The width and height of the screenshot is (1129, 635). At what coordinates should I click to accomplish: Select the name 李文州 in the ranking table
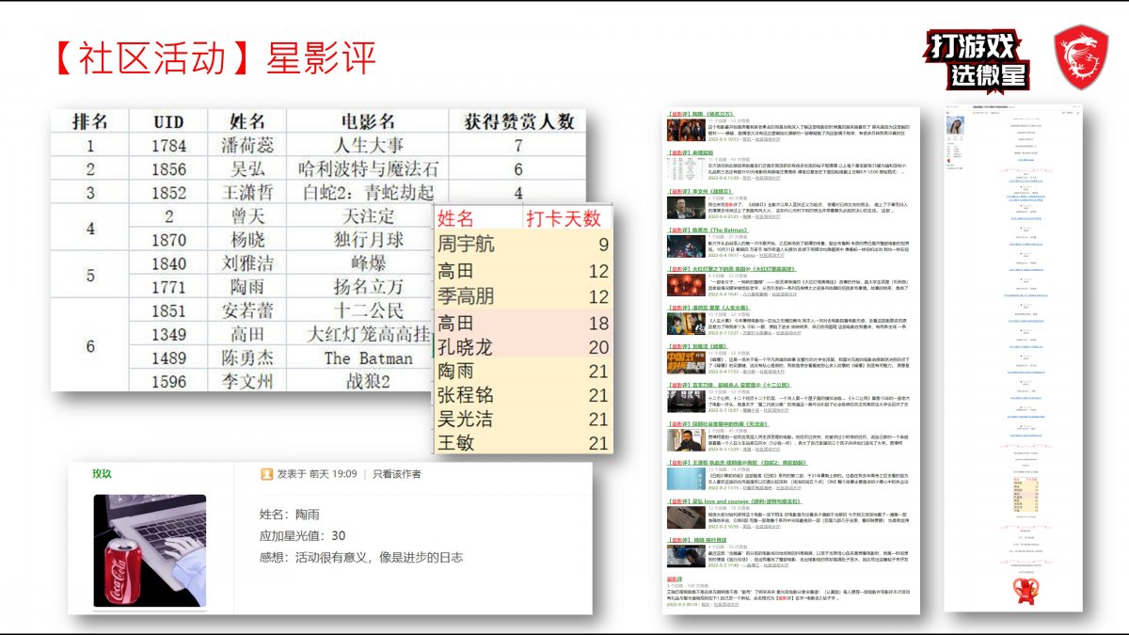tap(247, 382)
